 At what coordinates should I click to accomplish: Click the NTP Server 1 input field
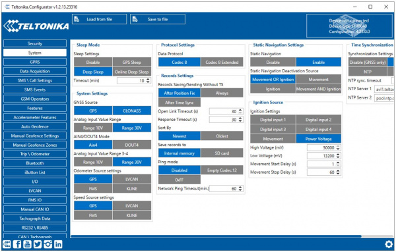pos(384,89)
